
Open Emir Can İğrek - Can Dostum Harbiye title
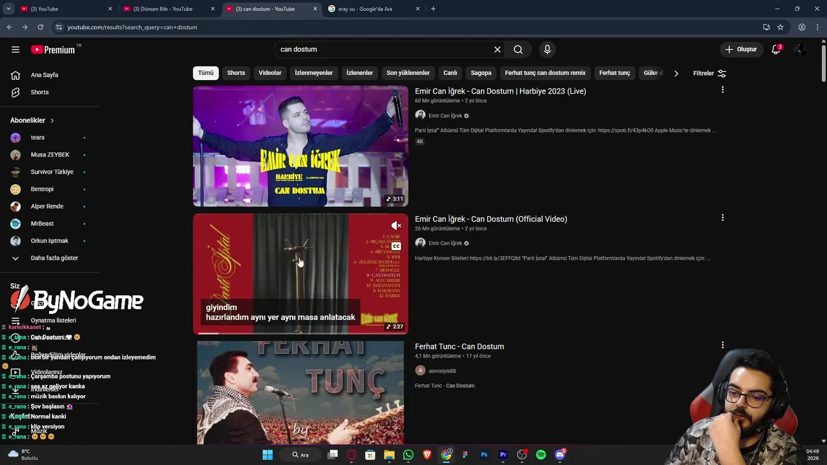[500, 91]
